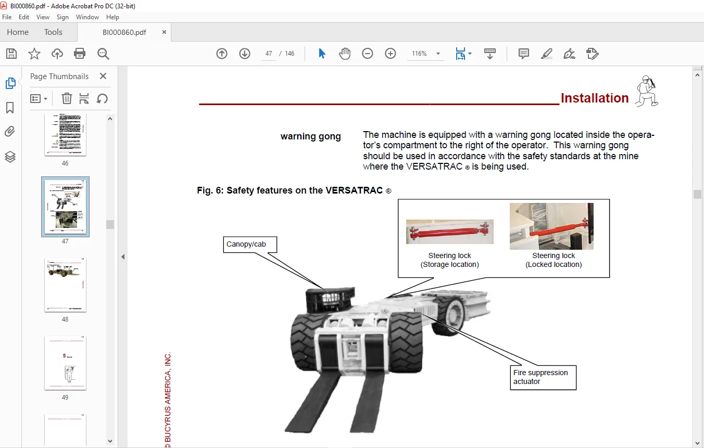Open the find text magnifier tool
The image size is (704, 448).
coord(103,54)
